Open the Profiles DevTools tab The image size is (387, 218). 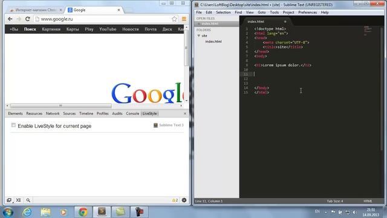pos(102,113)
